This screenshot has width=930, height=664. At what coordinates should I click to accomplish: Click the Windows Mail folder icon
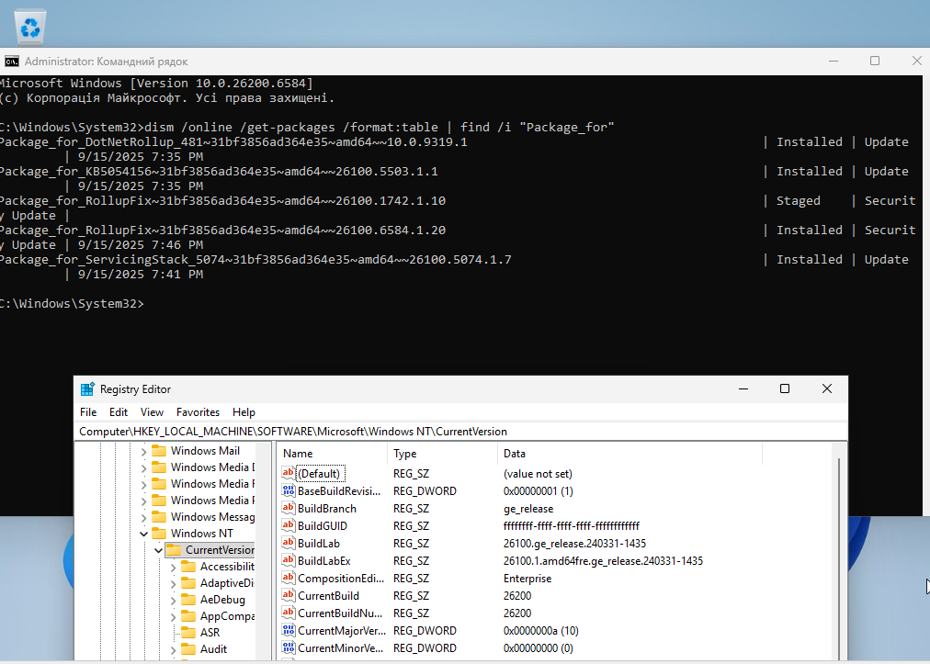pyautogui.click(x=159, y=451)
